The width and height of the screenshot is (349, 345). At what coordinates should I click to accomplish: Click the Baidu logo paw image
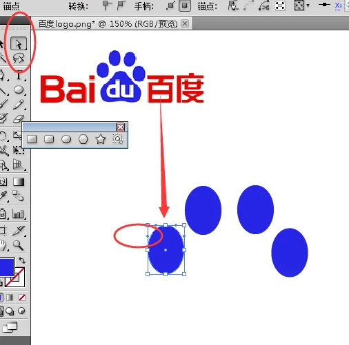(121, 76)
